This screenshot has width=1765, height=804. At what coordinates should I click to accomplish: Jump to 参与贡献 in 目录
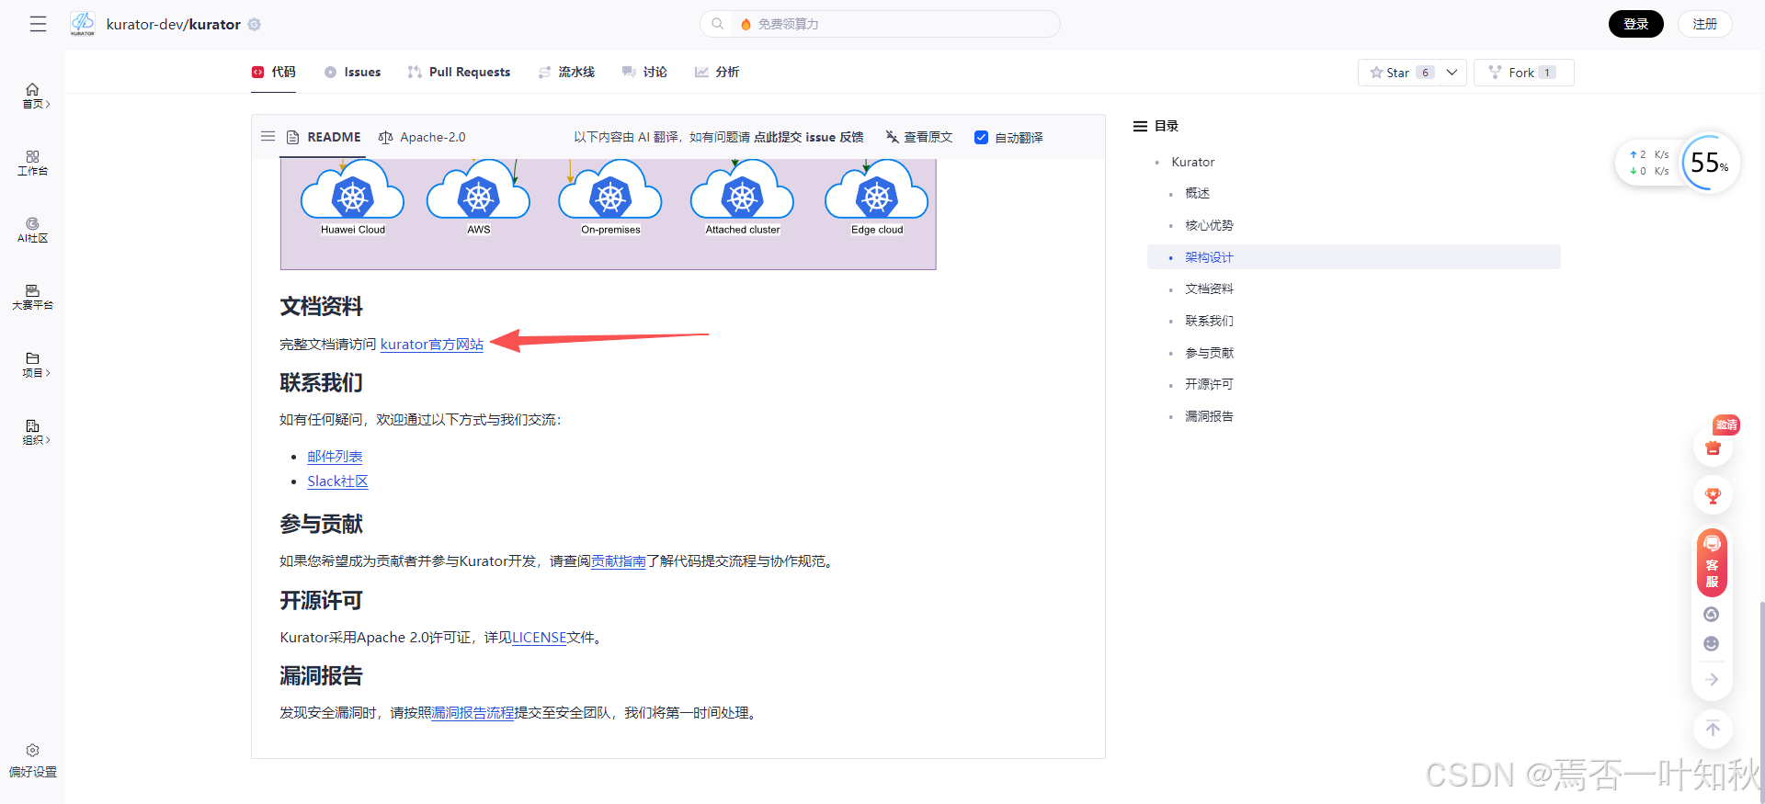click(1209, 353)
